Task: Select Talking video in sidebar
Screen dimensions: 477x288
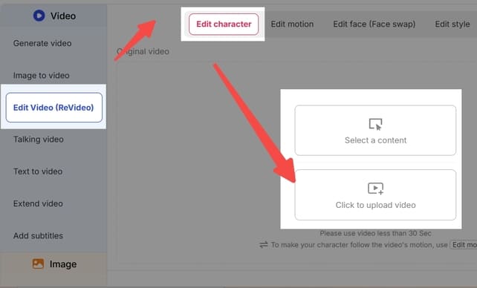Action: 39,140
